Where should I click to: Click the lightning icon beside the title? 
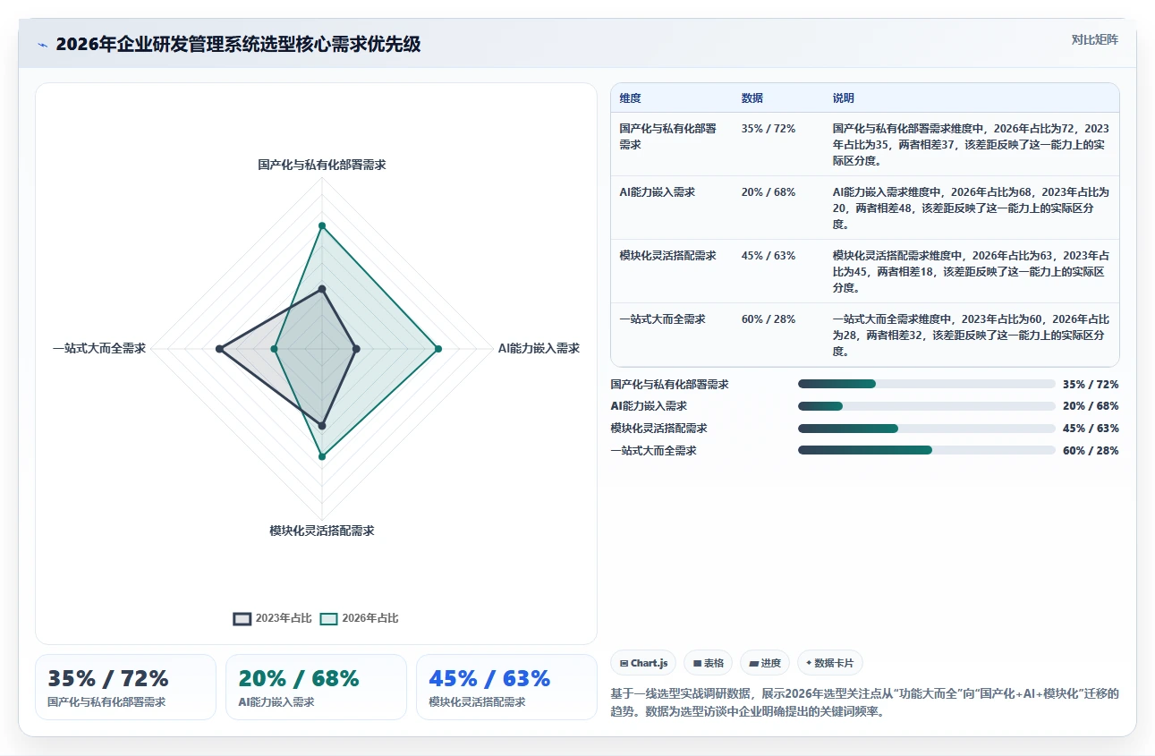(x=42, y=45)
